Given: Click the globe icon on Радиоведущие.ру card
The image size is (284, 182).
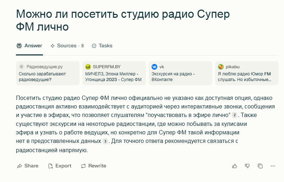Looking at the screenshot, I should [x=22, y=67].
